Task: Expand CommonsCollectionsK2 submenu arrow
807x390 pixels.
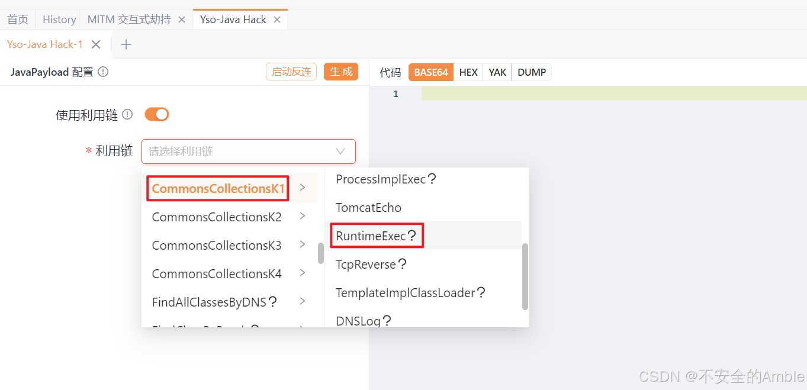Action: point(303,216)
